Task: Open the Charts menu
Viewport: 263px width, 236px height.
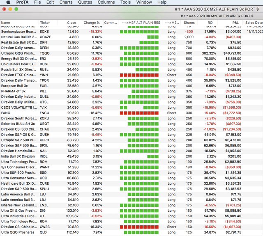Action: pyautogui.click(x=66, y=2)
